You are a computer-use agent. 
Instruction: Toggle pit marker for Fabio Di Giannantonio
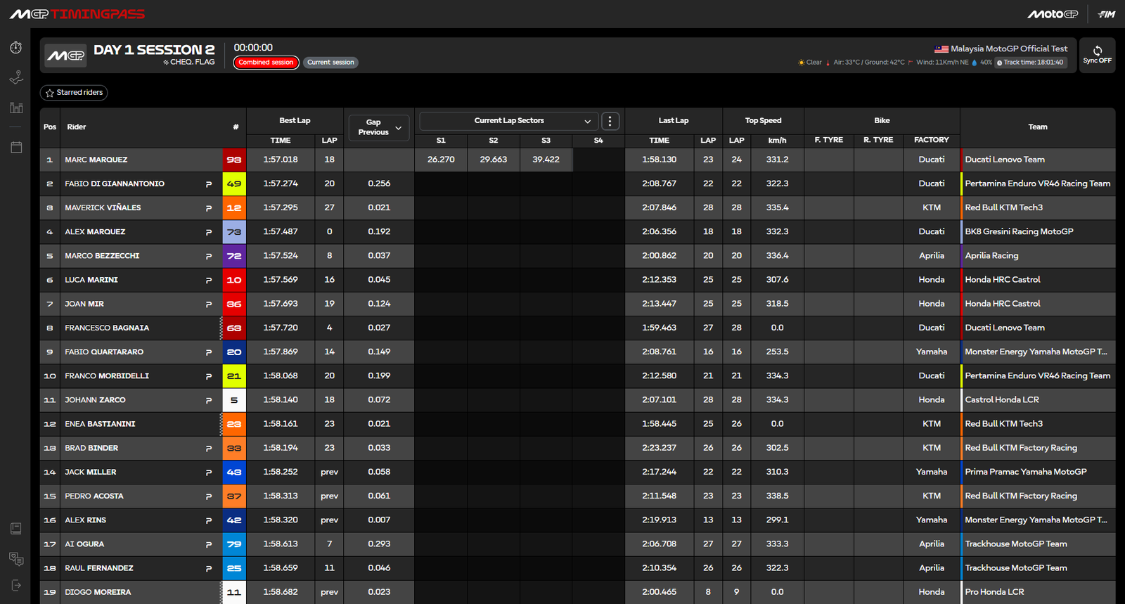click(208, 184)
